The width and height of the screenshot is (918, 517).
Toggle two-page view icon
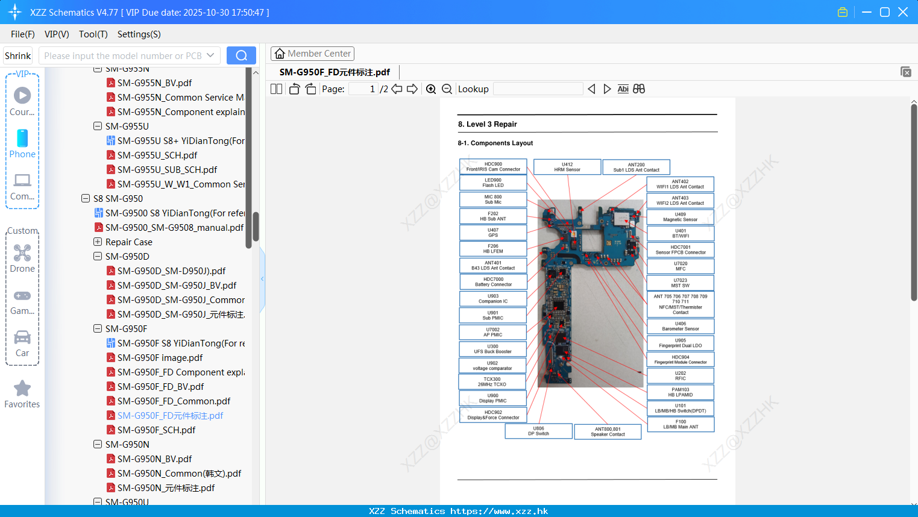pyautogui.click(x=276, y=89)
